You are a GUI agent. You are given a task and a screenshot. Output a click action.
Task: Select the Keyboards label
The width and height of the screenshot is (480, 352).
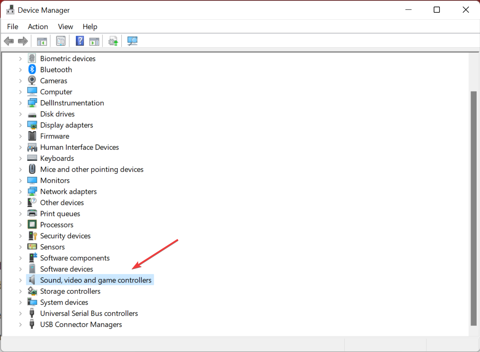pos(57,158)
